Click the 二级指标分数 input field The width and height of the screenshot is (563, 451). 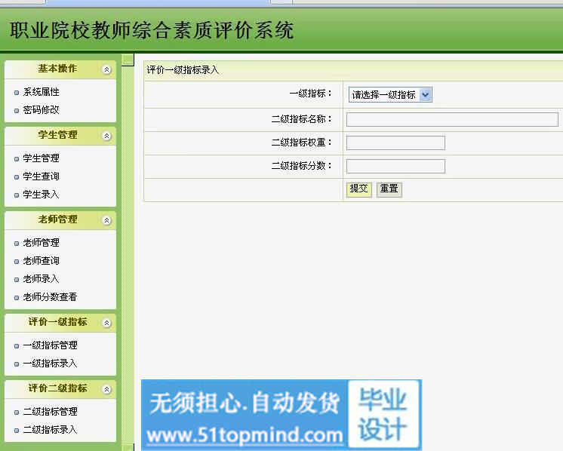[x=395, y=166]
